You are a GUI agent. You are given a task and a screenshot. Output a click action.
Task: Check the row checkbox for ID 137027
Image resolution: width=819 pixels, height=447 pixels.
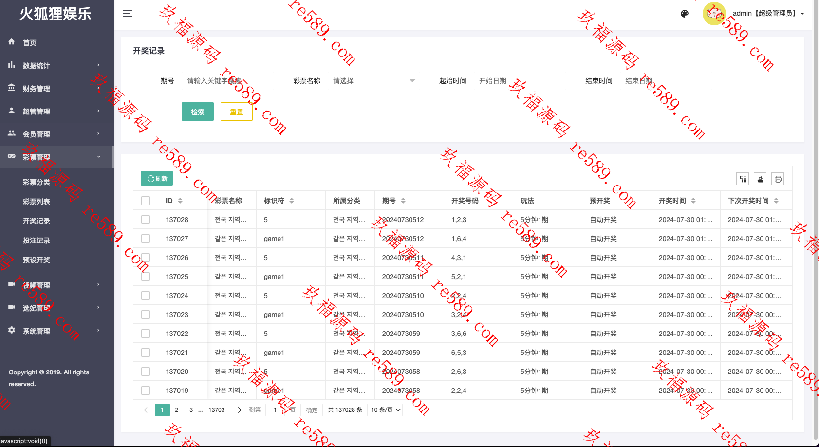coord(146,239)
